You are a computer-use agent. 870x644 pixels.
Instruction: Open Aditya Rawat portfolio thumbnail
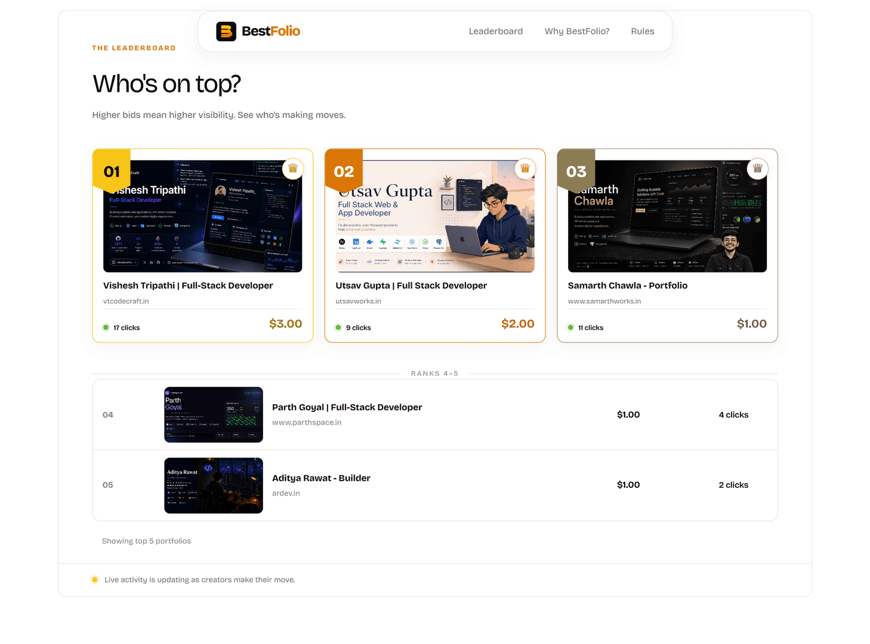point(214,485)
